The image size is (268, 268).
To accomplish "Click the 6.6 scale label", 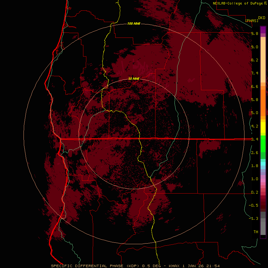I will click(255, 86).
